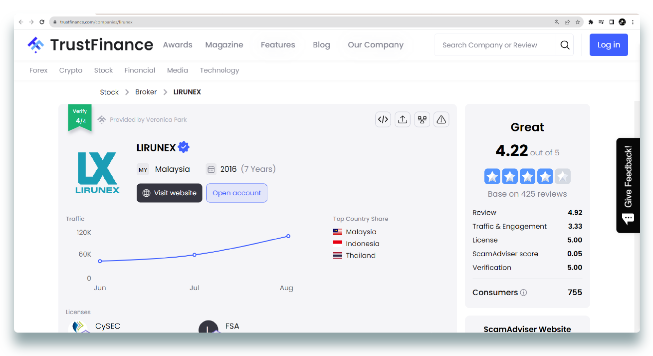The image size is (653, 356).
Task: Click the FSA license logo
Action: coord(209,328)
